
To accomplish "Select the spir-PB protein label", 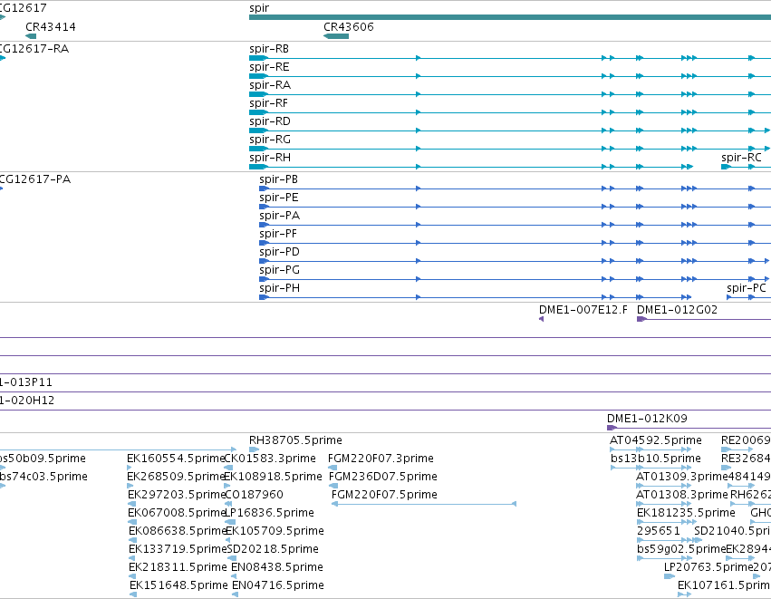I will pyautogui.click(x=278, y=179).
